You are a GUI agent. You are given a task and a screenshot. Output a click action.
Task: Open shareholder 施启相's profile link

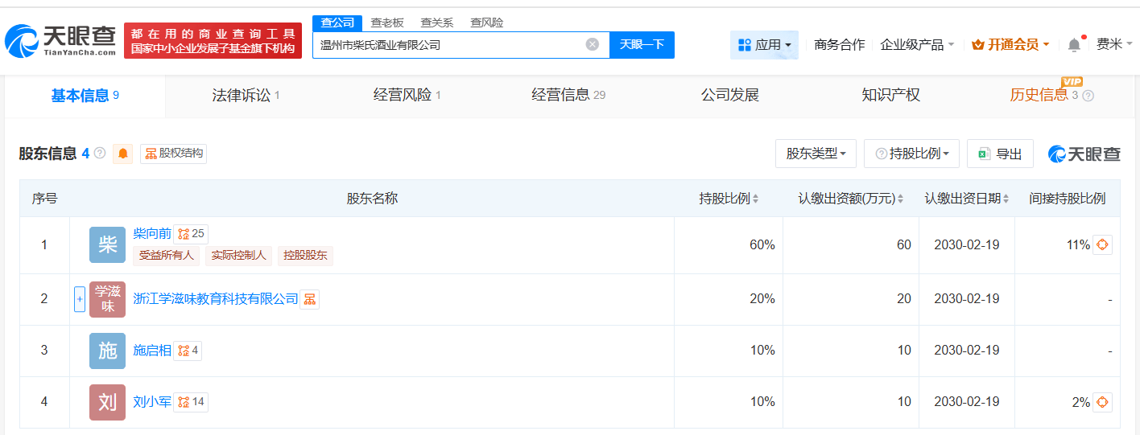[x=151, y=350]
